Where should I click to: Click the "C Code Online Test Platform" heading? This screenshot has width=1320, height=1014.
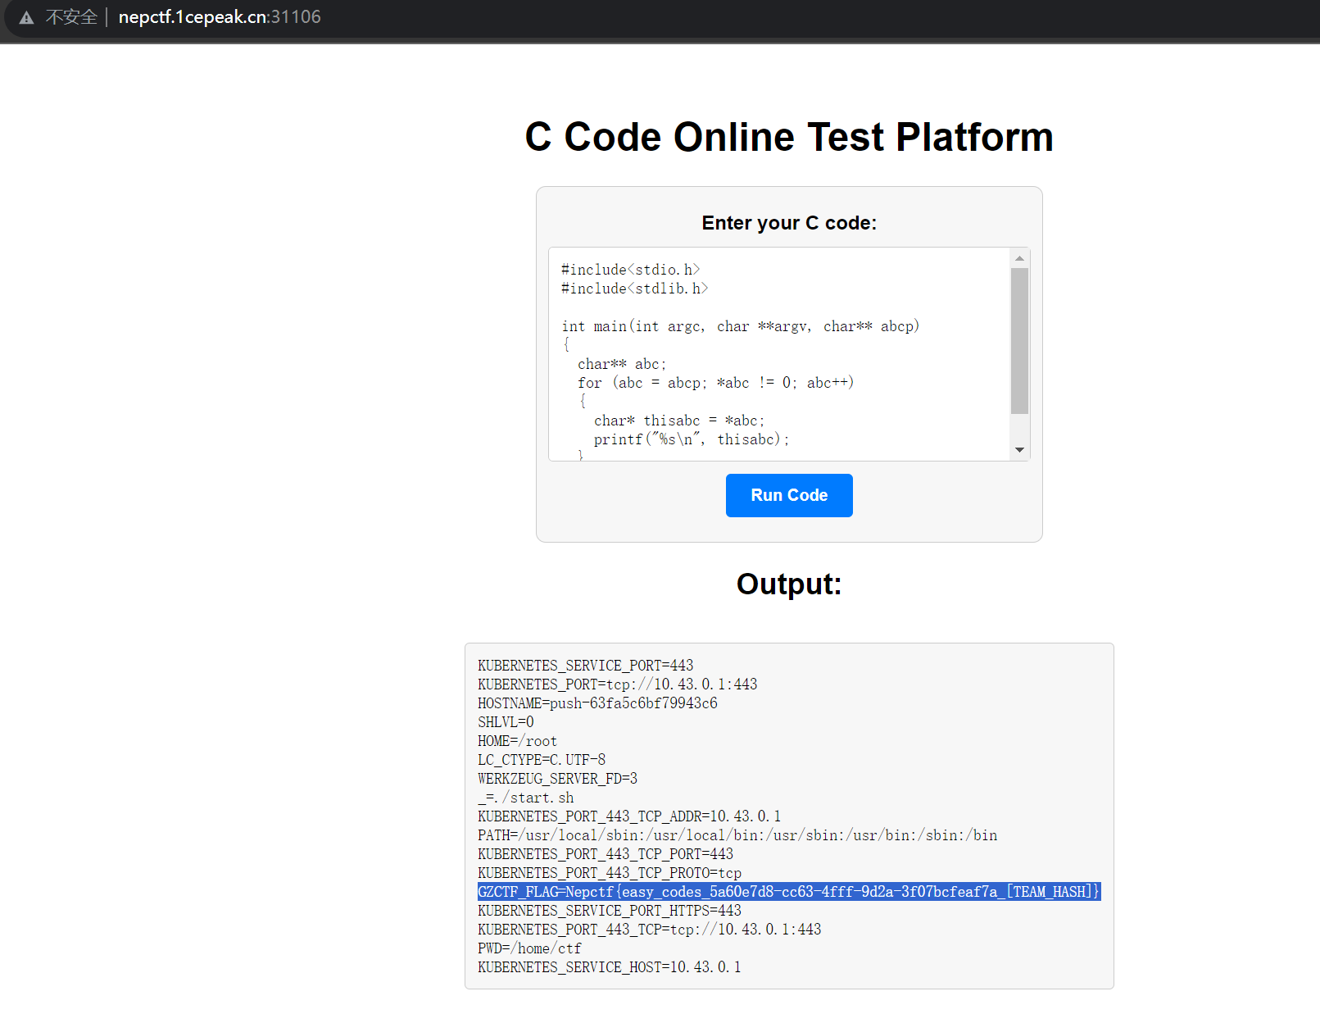pos(789,137)
